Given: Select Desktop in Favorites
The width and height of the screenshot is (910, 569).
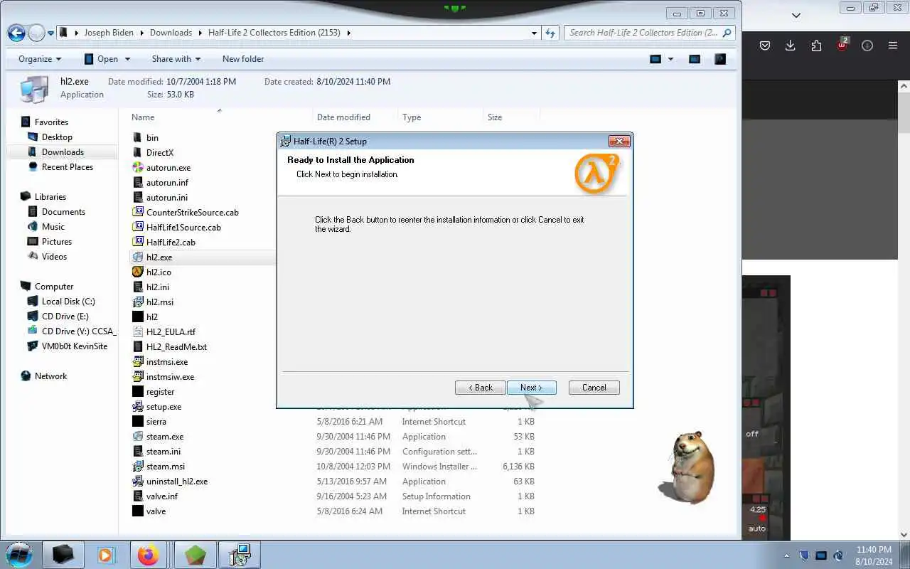Looking at the screenshot, I should point(57,137).
